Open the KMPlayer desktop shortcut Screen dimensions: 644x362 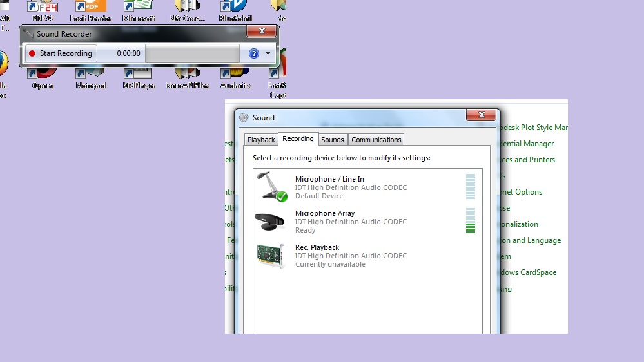139,79
